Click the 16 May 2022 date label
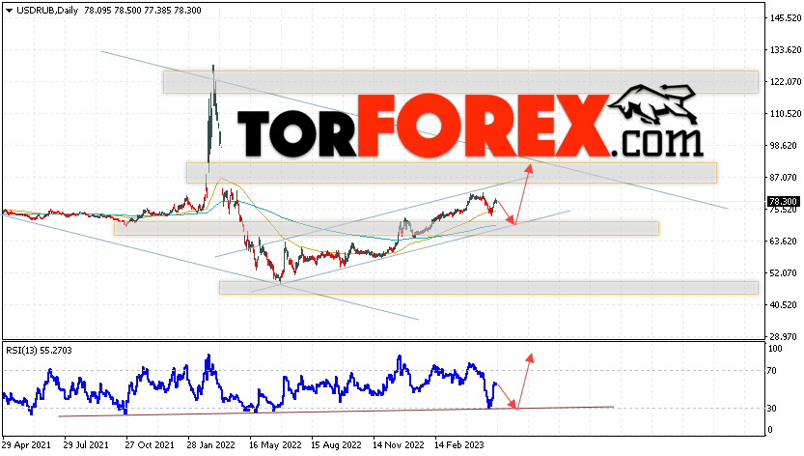This screenshot has height=456, width=804. click(x=274, y=445)
